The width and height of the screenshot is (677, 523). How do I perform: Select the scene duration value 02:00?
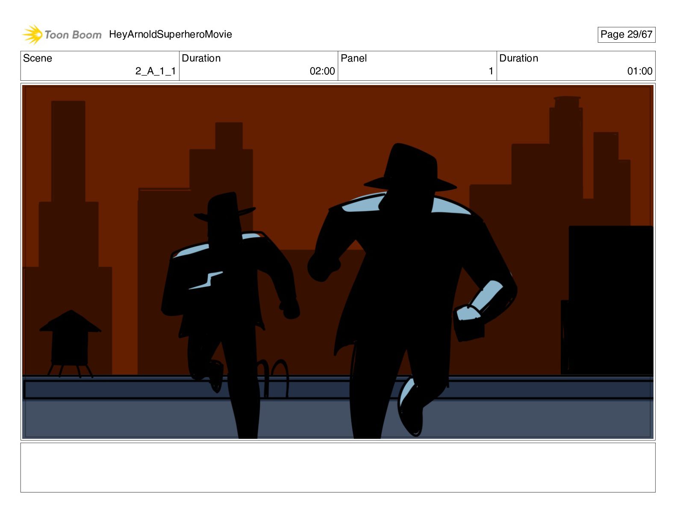pyautogui.click(x=322, y=71)
